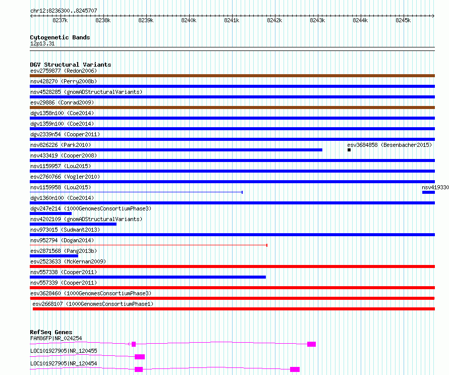Click esv2668107 (1000GenomesConsortiumPhase1) label
449x375 pixels.
coord(93,304)
